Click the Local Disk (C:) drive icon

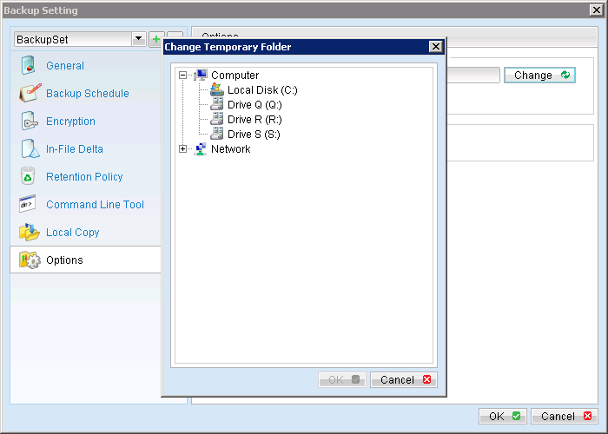coord(217,90)
